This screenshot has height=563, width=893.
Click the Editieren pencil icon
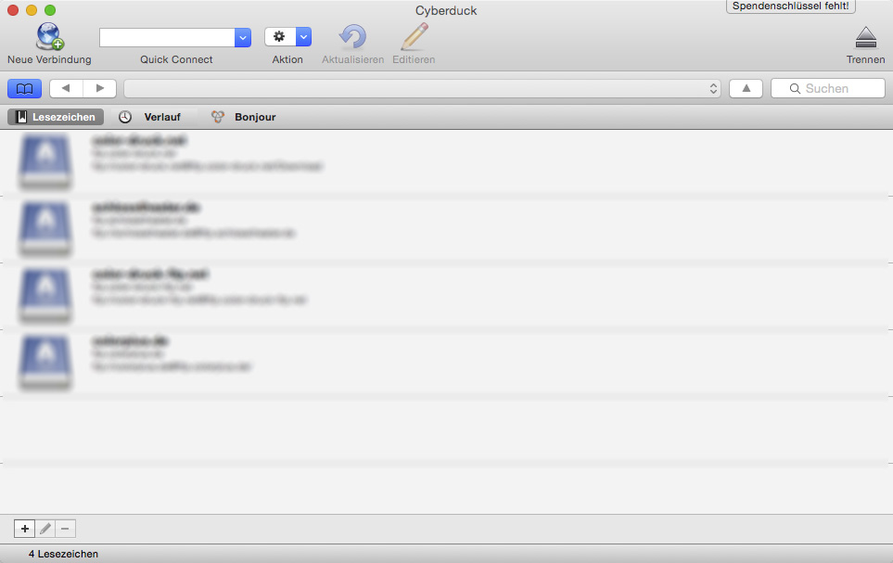click(x=414, y=37)
